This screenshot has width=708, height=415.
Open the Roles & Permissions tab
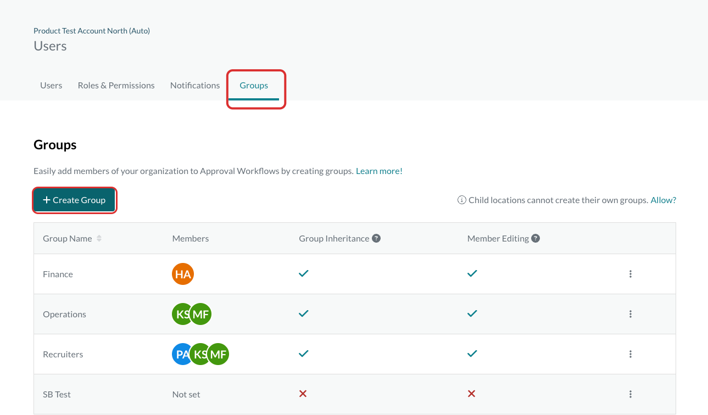[x=116, y=85]
